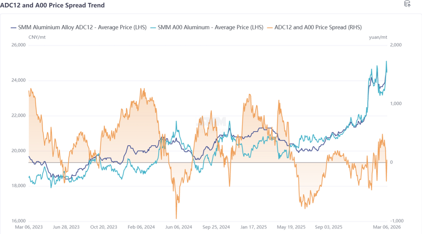
Task: Click the May 19, 2025 x-axis label
Action: click(291, 227)
